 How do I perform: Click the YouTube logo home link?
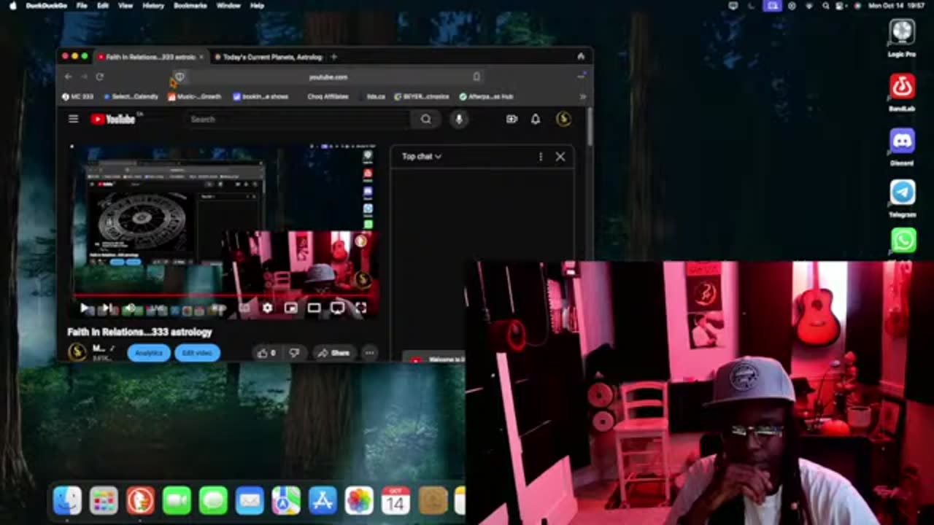coord(113,119)
